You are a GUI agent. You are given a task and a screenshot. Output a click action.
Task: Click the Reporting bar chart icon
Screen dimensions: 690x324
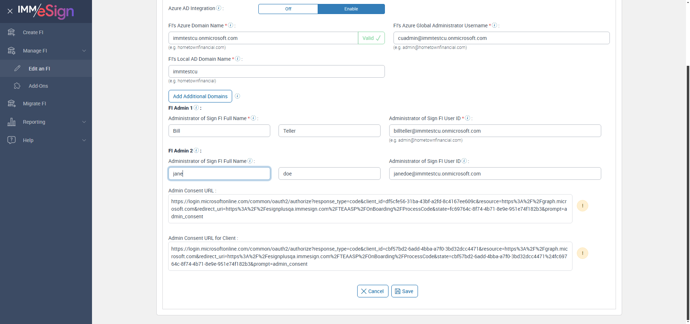(x=11, y=122)
